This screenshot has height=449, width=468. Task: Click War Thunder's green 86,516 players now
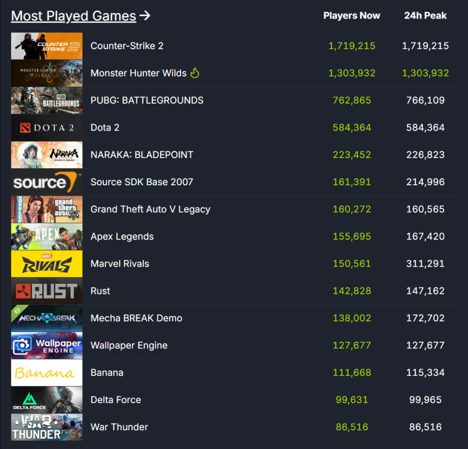(352, 427)
